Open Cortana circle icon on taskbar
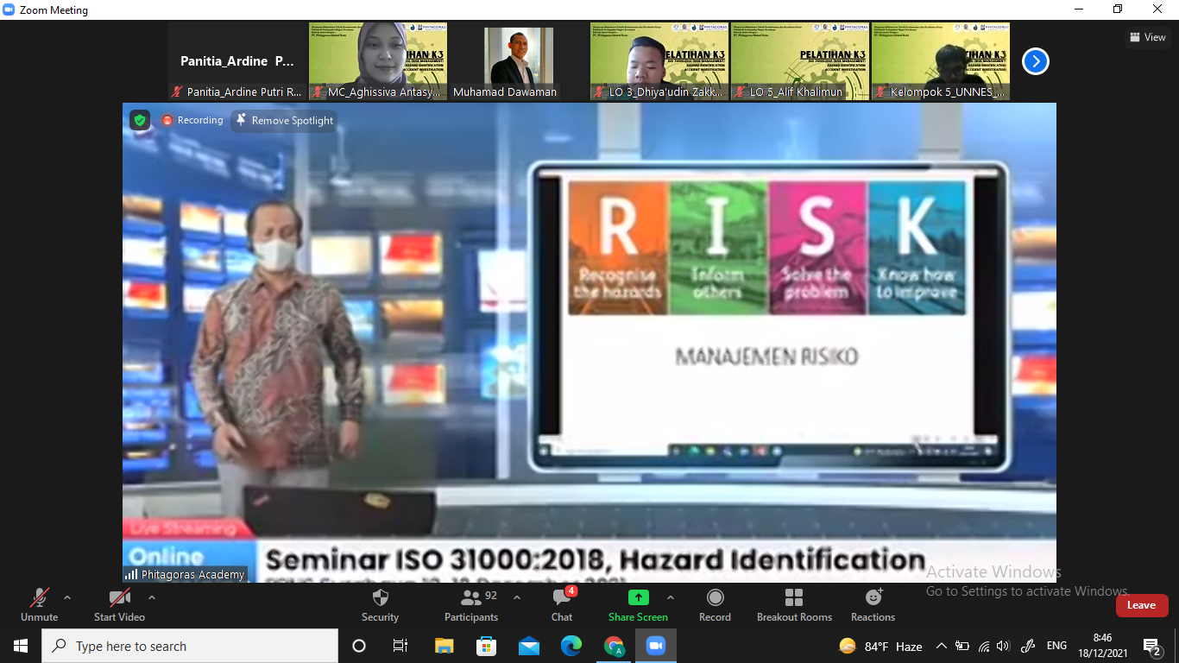The height and width of the screenshot is (663, 1179). pyautogui.click(x=359, y=646)
